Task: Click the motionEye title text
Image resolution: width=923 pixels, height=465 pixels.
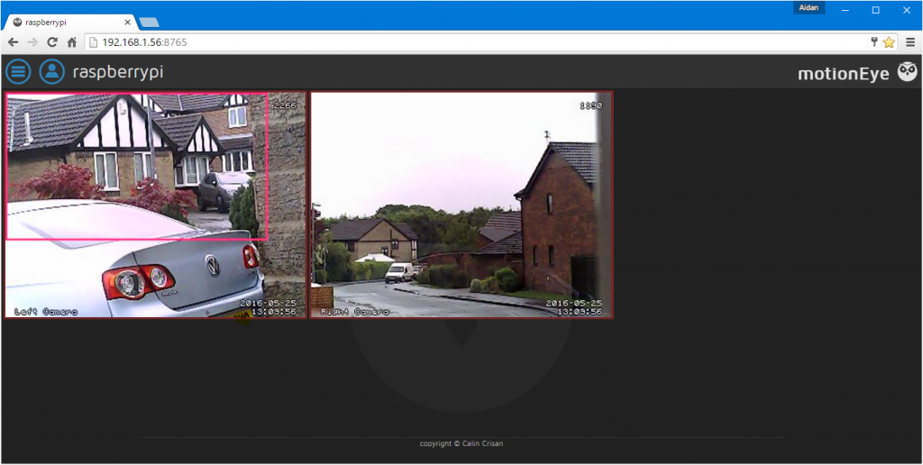Action: pyautogui.click(x=844, y=73)
